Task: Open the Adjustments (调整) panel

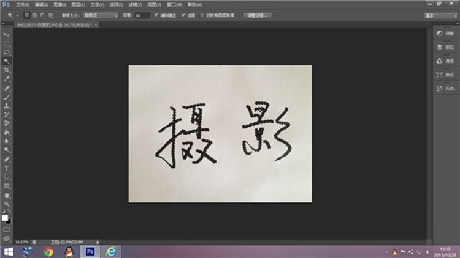Action: point(445,33)
